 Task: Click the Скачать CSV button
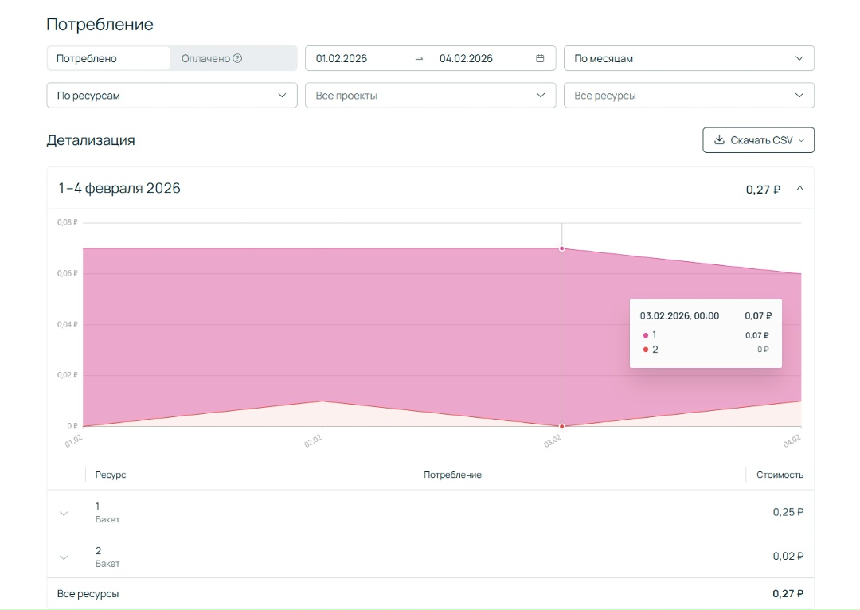tap(758, 140)
